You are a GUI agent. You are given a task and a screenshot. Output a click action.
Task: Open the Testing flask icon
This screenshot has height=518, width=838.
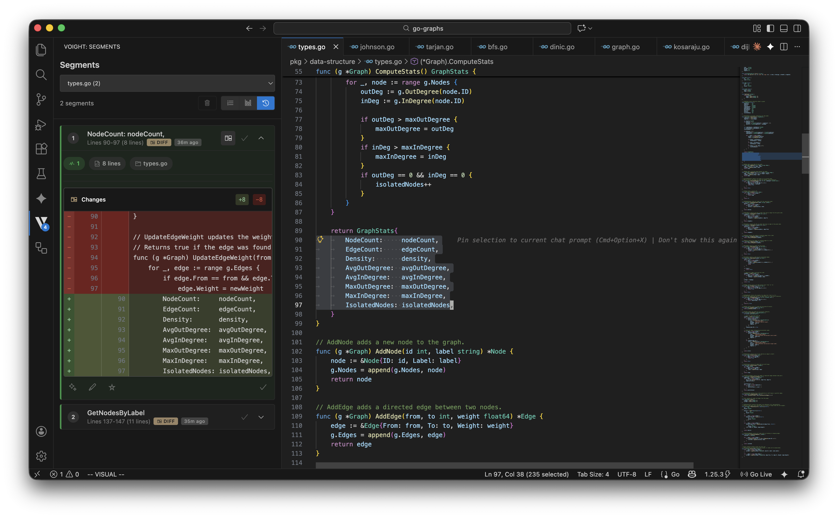[x=41, y=174]
